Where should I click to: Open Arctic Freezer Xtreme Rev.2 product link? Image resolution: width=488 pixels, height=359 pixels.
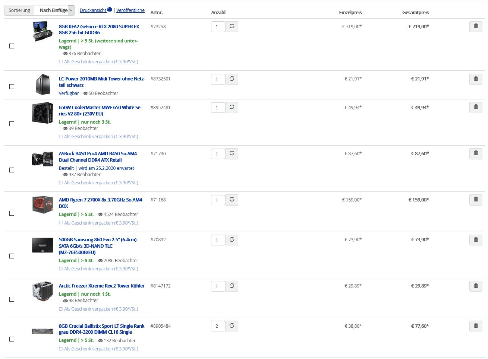coord(101,286)
